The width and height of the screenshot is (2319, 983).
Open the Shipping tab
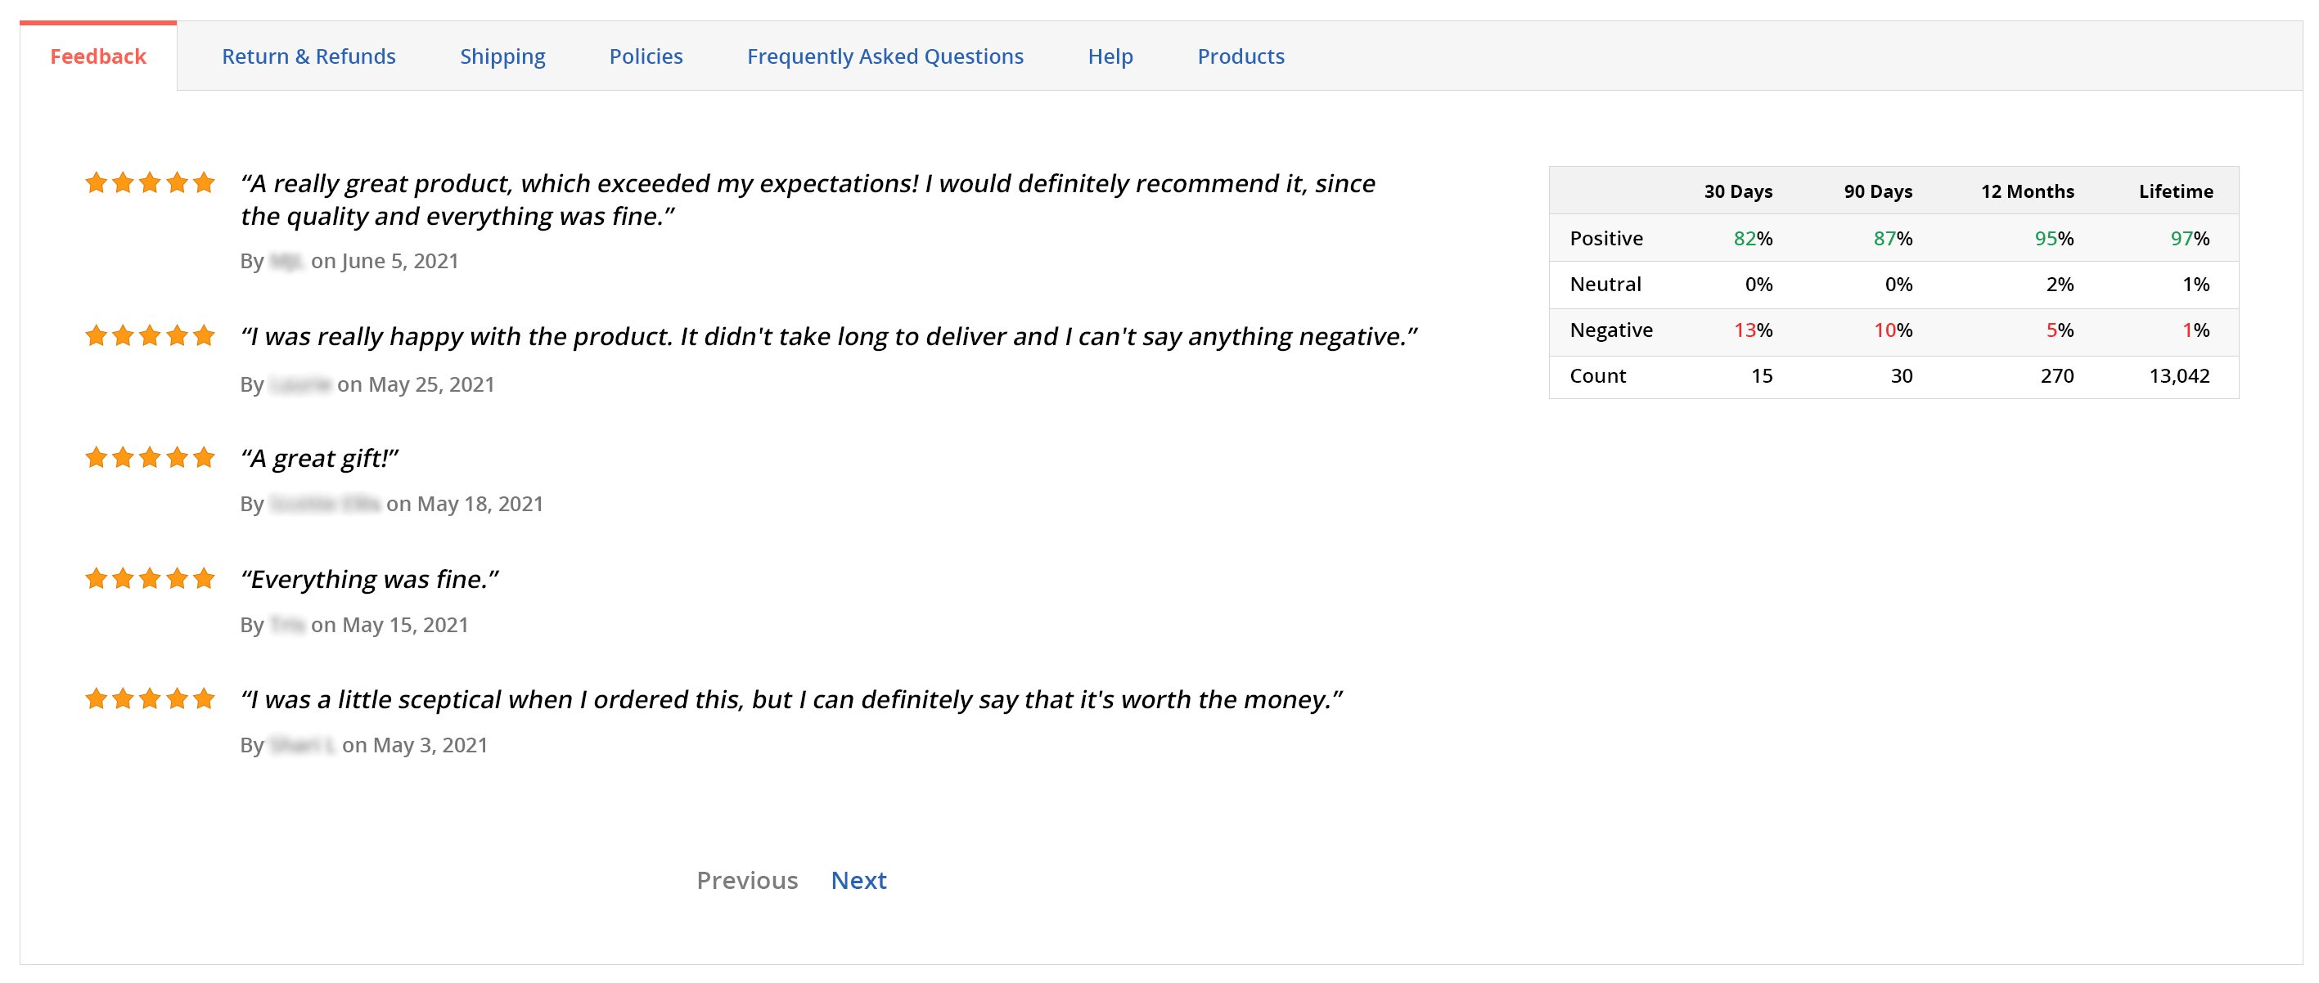point(502,56)
